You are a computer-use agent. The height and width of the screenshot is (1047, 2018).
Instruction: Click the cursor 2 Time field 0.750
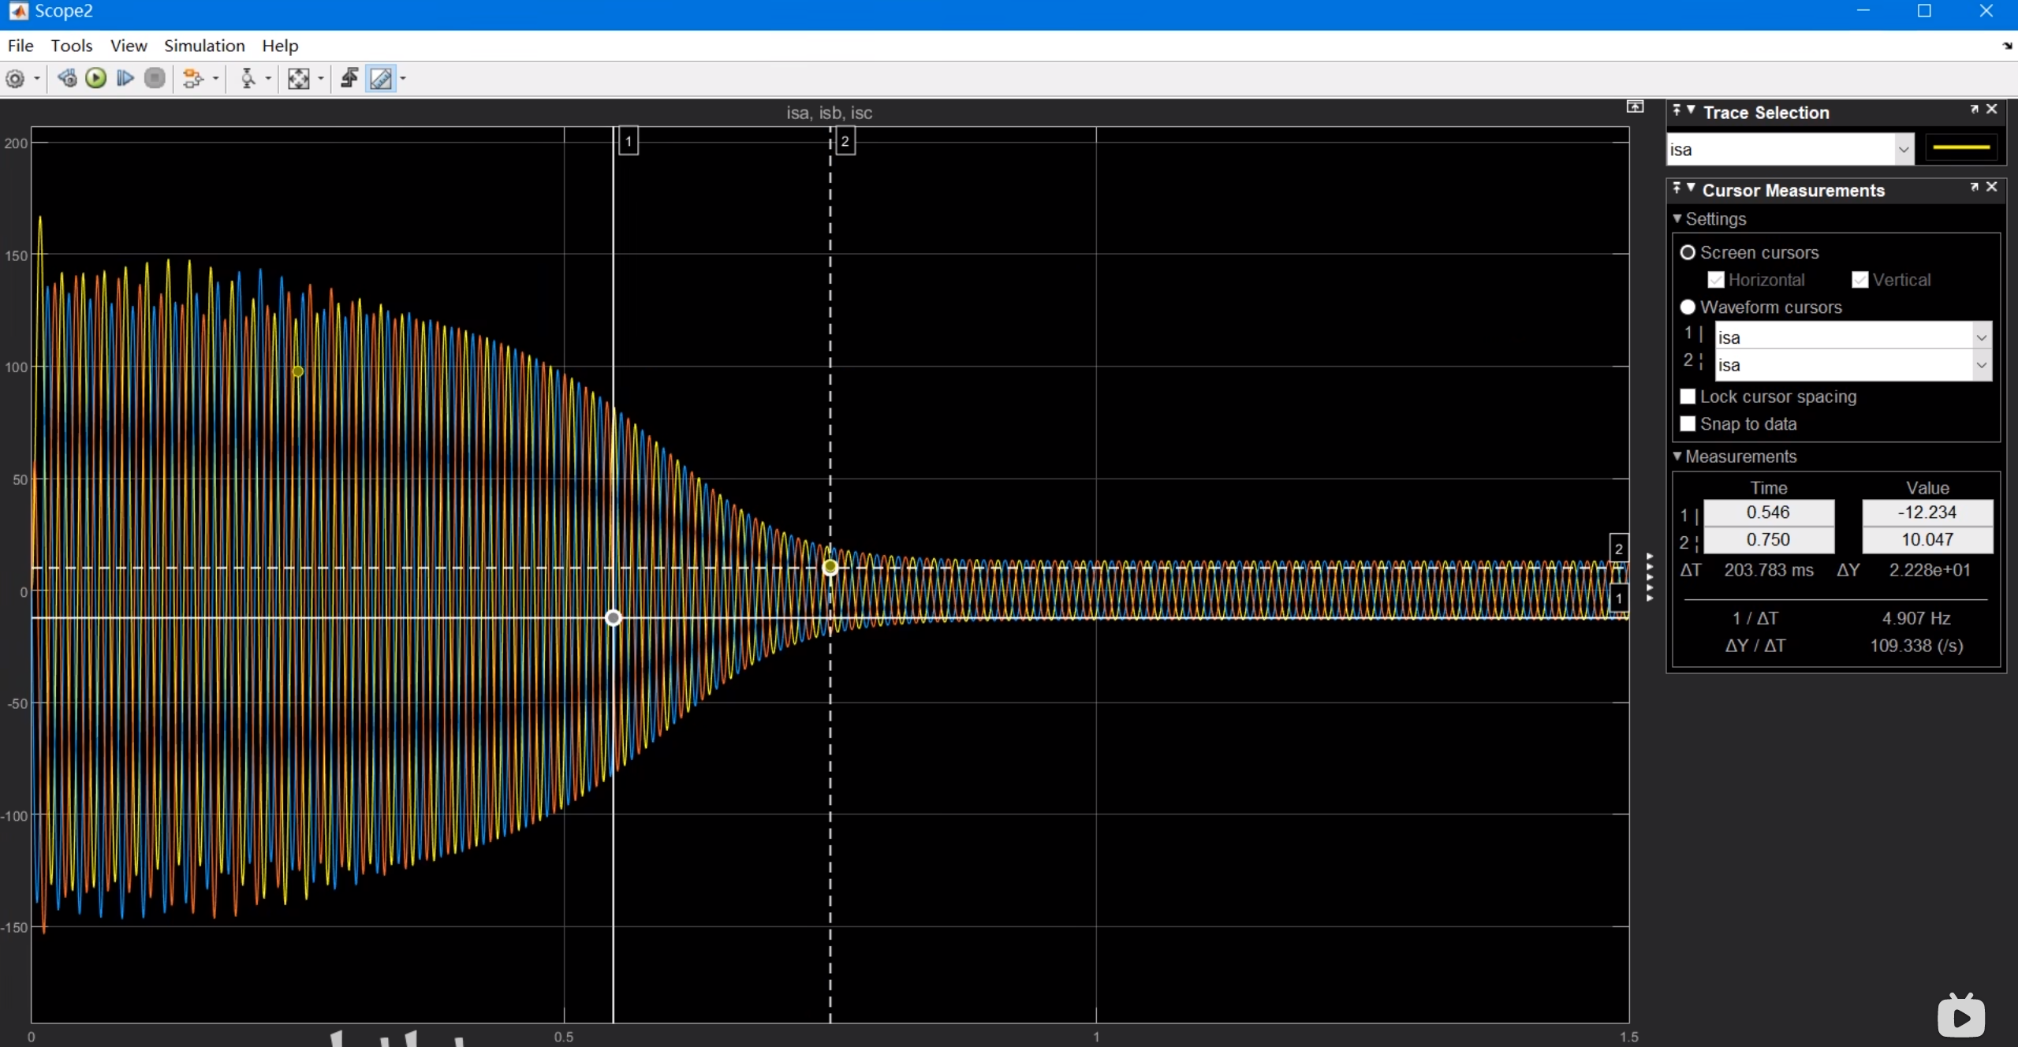tap(1768, 539)
